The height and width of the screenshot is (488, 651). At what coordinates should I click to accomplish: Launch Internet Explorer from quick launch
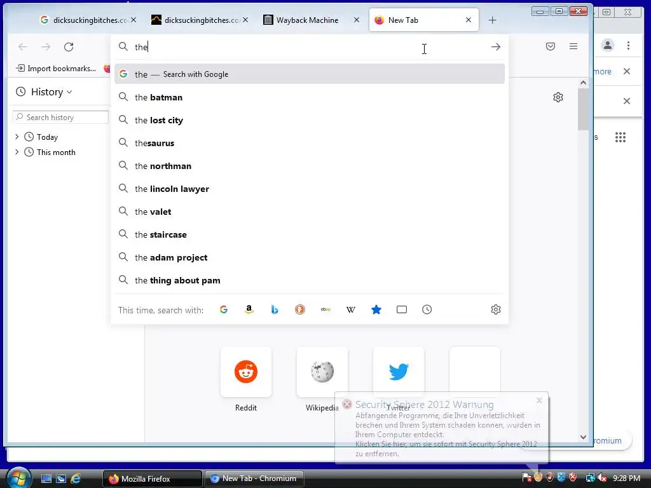coord(76,478)
